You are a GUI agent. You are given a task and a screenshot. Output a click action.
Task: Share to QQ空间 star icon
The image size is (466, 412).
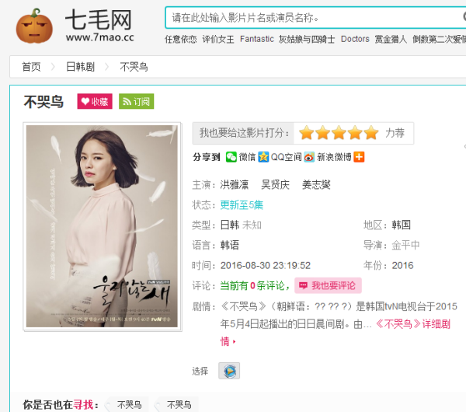pos(263,157)
